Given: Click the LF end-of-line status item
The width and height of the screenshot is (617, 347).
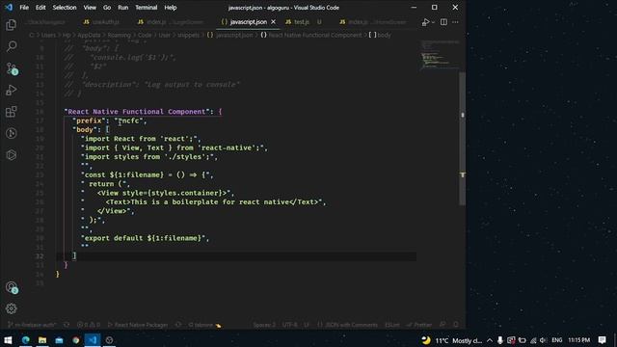Looking at the screenshot, I should pos(307,325).
